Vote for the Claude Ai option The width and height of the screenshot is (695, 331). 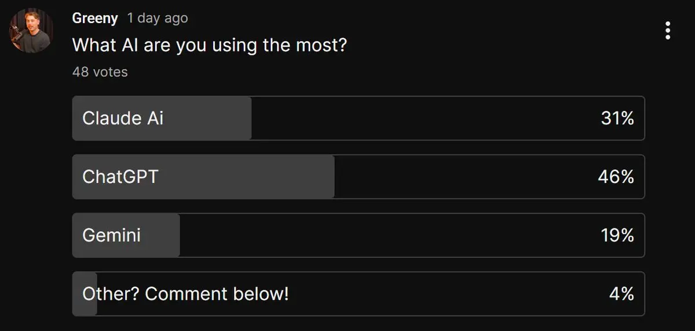pos(359,118)
